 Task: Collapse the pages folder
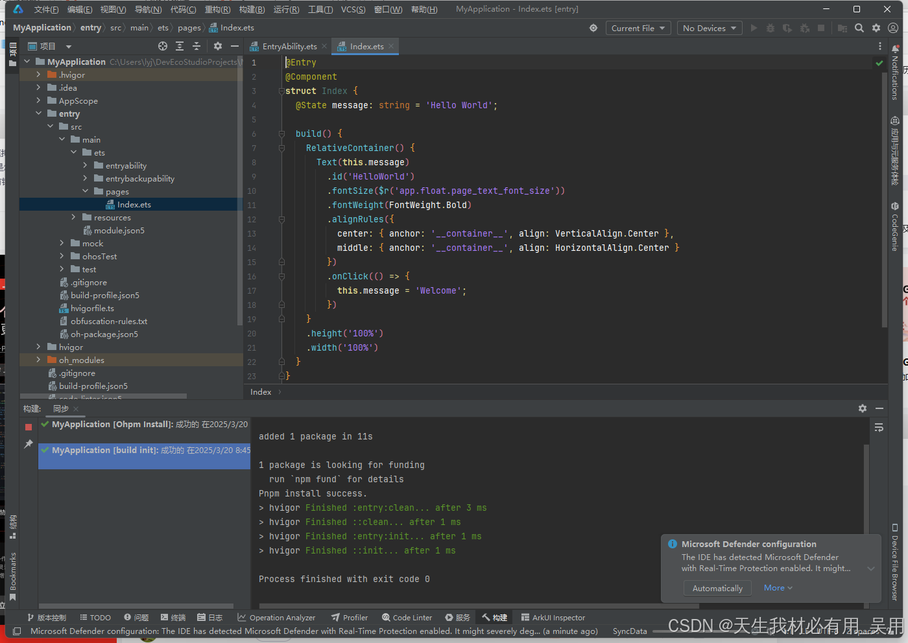coord(85,191)
